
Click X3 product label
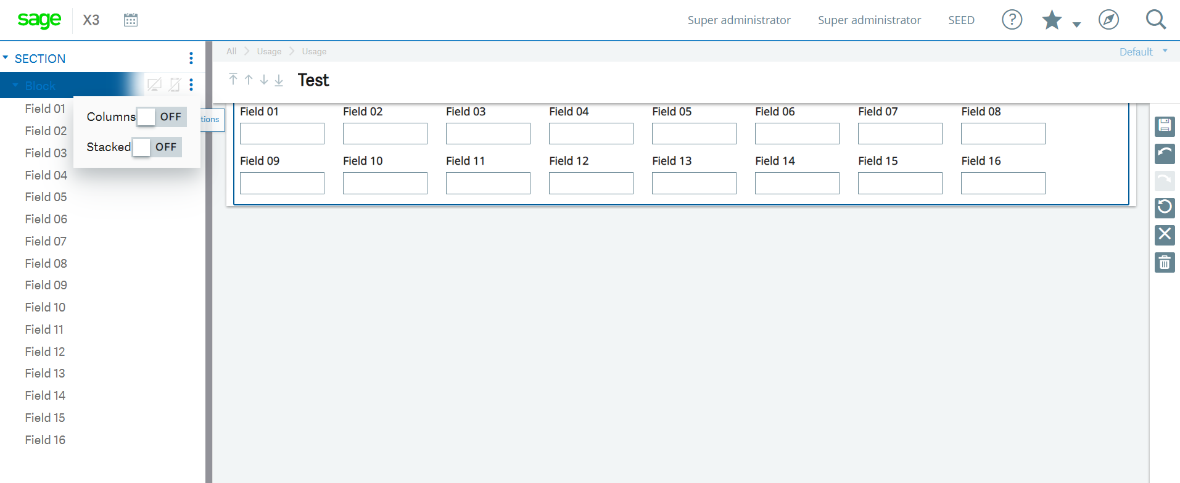[91, 20]
